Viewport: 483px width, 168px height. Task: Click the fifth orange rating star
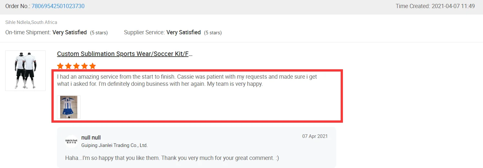(93, 66)
